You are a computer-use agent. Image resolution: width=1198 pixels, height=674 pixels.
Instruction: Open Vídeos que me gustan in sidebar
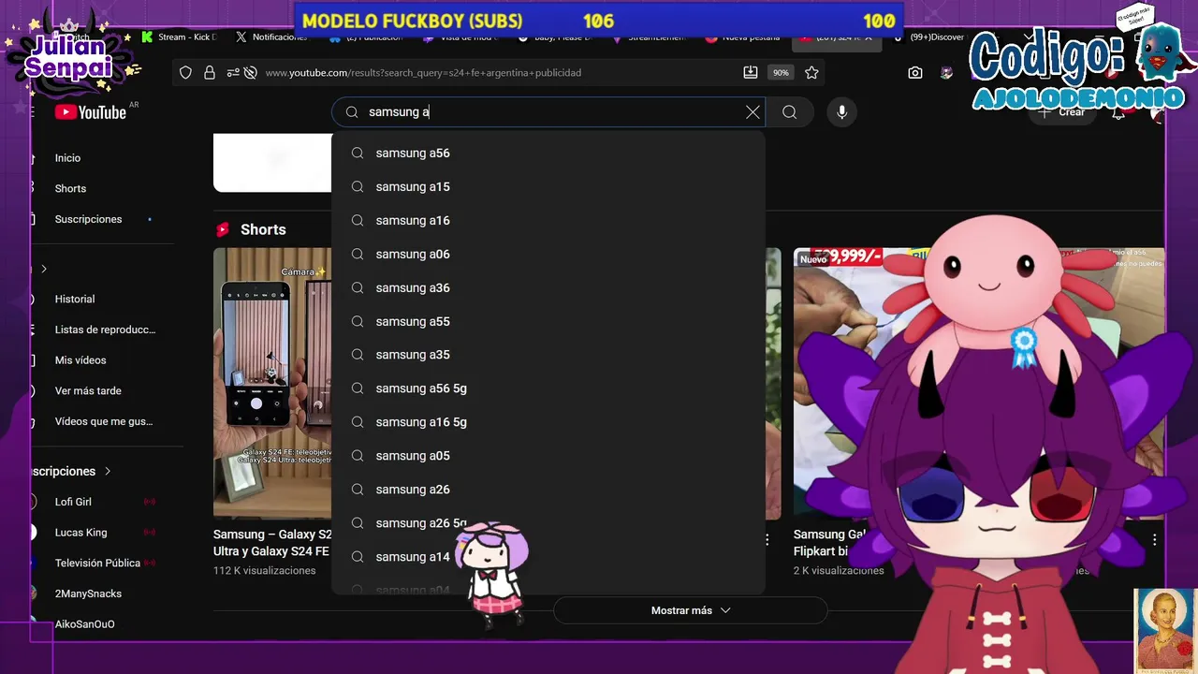pos(103,421)
